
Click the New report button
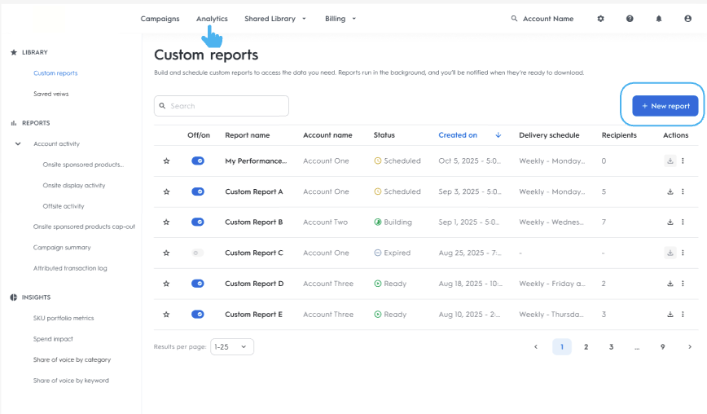coord(665,106)
